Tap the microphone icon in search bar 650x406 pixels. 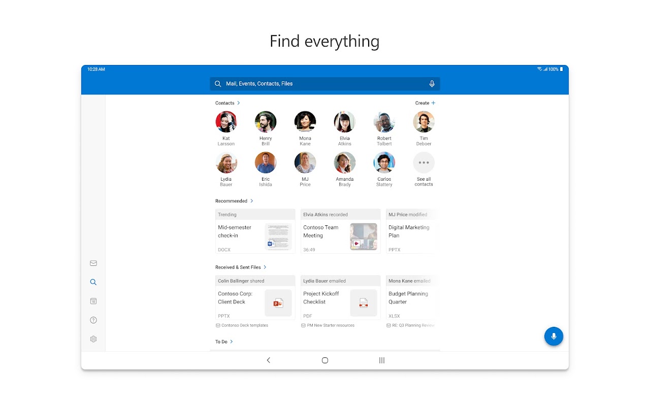tap(432, 84)
